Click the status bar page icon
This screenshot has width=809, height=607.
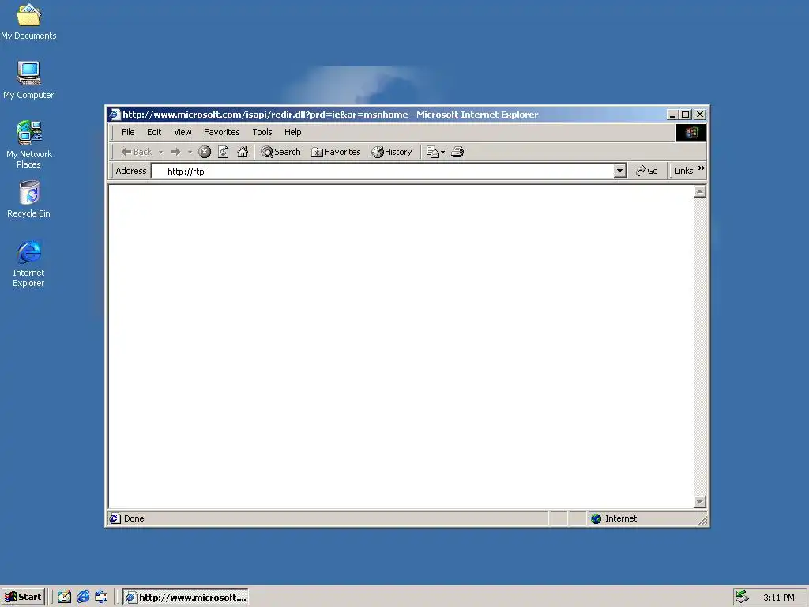coord(115,518)
